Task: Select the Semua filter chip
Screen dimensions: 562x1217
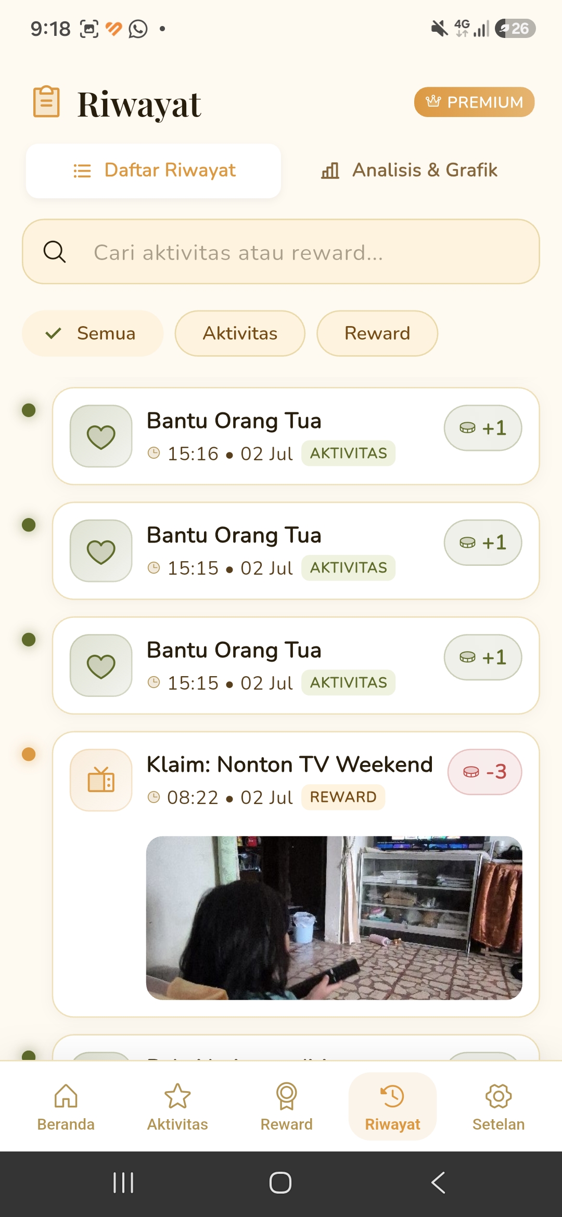Action: click(93, 333)
